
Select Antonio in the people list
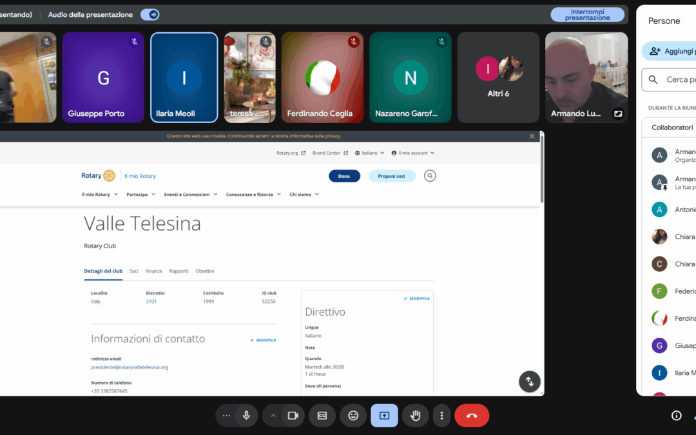673,209
